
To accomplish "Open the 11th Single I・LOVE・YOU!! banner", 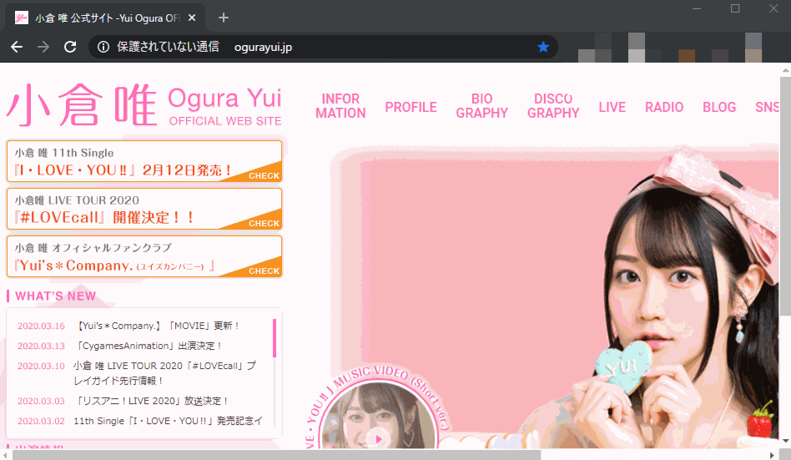I will click(144, 161).
